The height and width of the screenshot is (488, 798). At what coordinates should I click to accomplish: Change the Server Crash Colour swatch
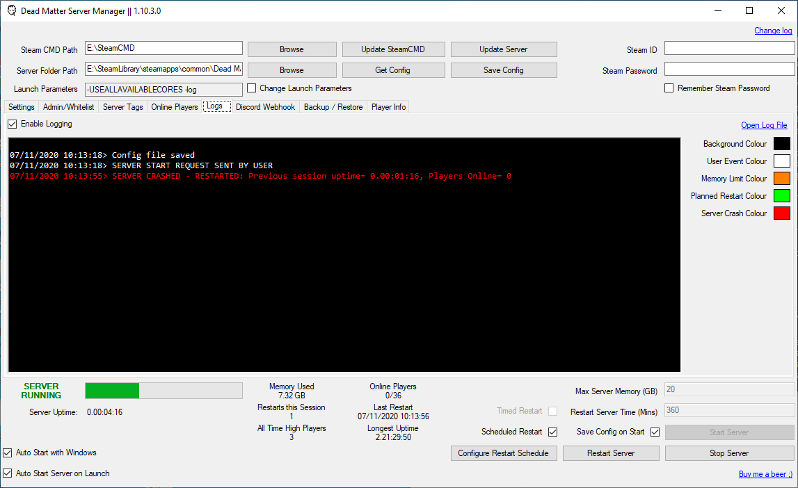781,213
